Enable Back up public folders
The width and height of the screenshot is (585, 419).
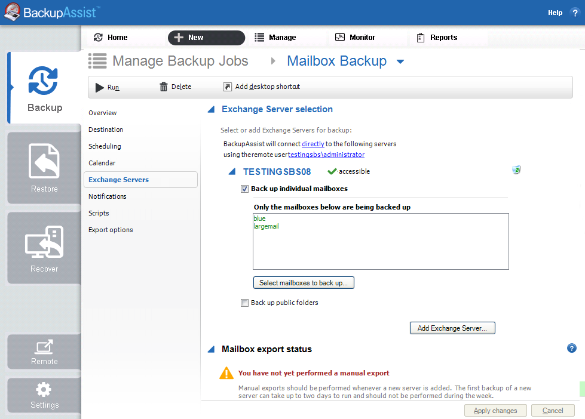(x=244, y=303)
